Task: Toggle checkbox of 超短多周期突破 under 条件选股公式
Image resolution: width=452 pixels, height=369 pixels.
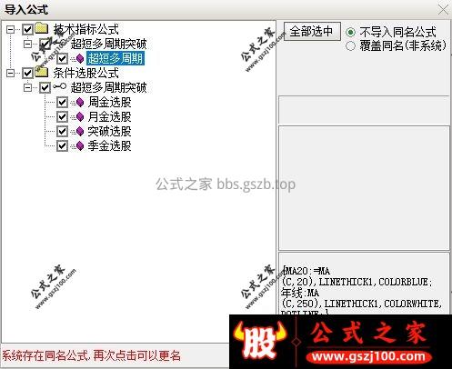Action: coord(45,87)
